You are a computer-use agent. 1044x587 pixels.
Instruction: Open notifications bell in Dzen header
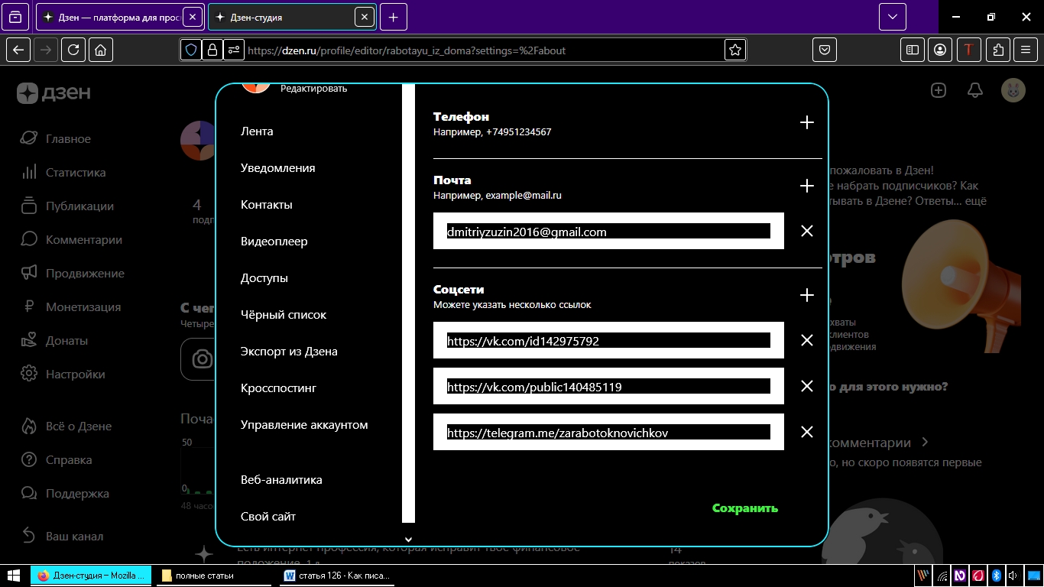click(975, 90)
